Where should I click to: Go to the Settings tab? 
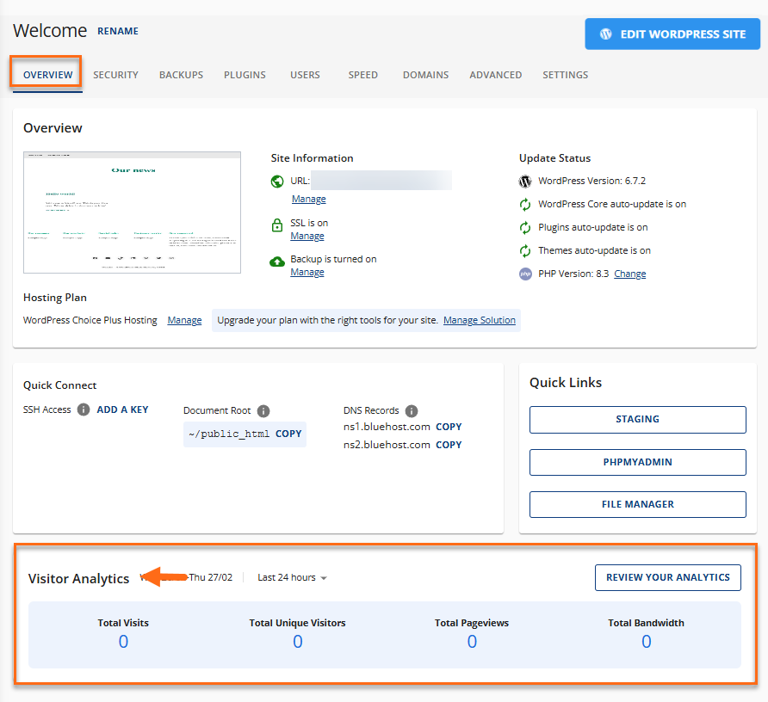pos(565,75)
